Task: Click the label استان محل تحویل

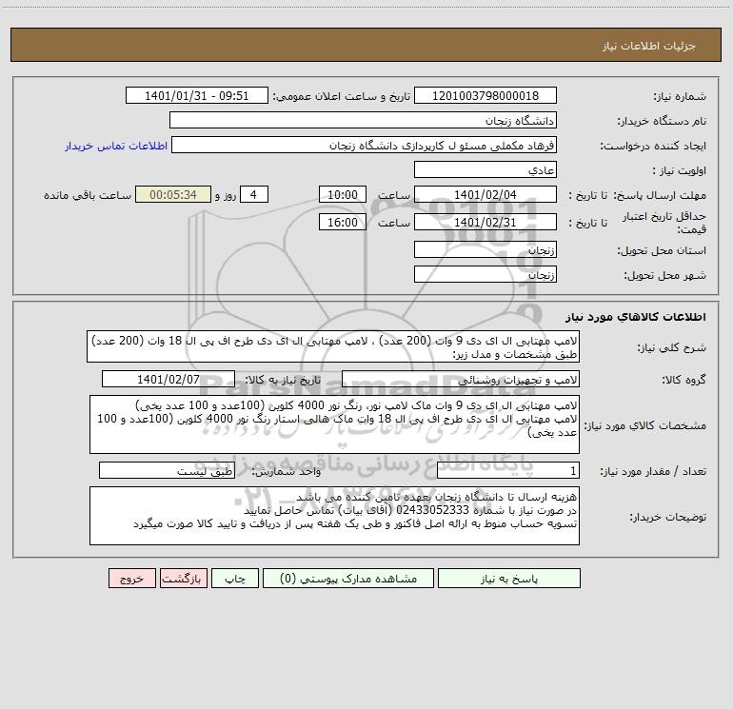Action: 662,251
